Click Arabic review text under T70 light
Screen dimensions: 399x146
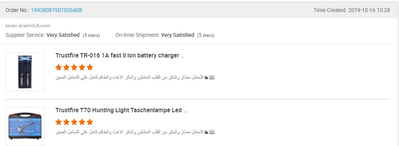[130, 132]
